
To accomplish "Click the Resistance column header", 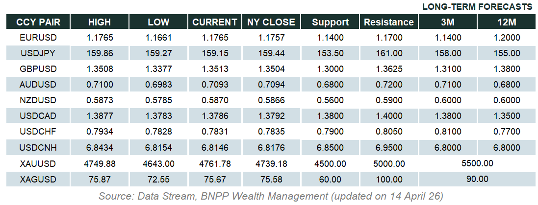I will click(389, 22).
